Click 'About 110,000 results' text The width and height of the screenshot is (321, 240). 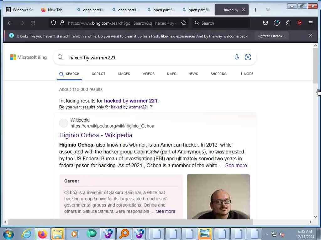point(81,89)
